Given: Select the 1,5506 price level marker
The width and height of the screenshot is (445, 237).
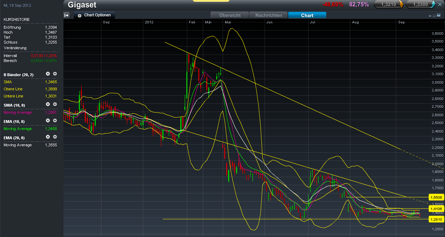Looking at the screenshot, I should click(x=436, y=197).
